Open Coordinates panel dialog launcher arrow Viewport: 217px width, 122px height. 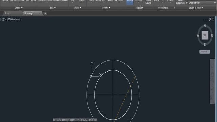tap(174, 8)
